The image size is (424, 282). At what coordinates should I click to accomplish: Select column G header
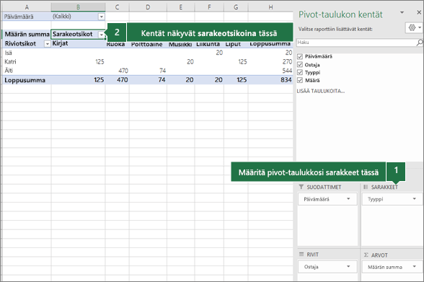(x=236, y=7)
